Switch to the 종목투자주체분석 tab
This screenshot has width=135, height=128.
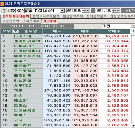46,16
